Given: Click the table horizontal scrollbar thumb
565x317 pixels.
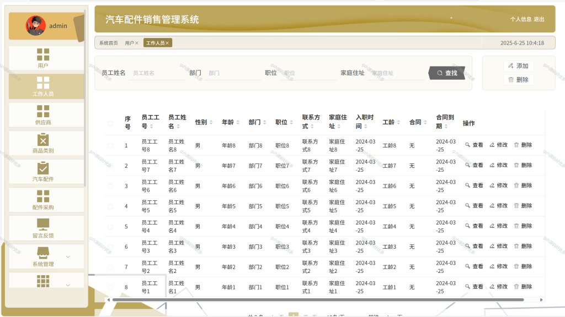Looking at the screenshot, I should point(318,300).
